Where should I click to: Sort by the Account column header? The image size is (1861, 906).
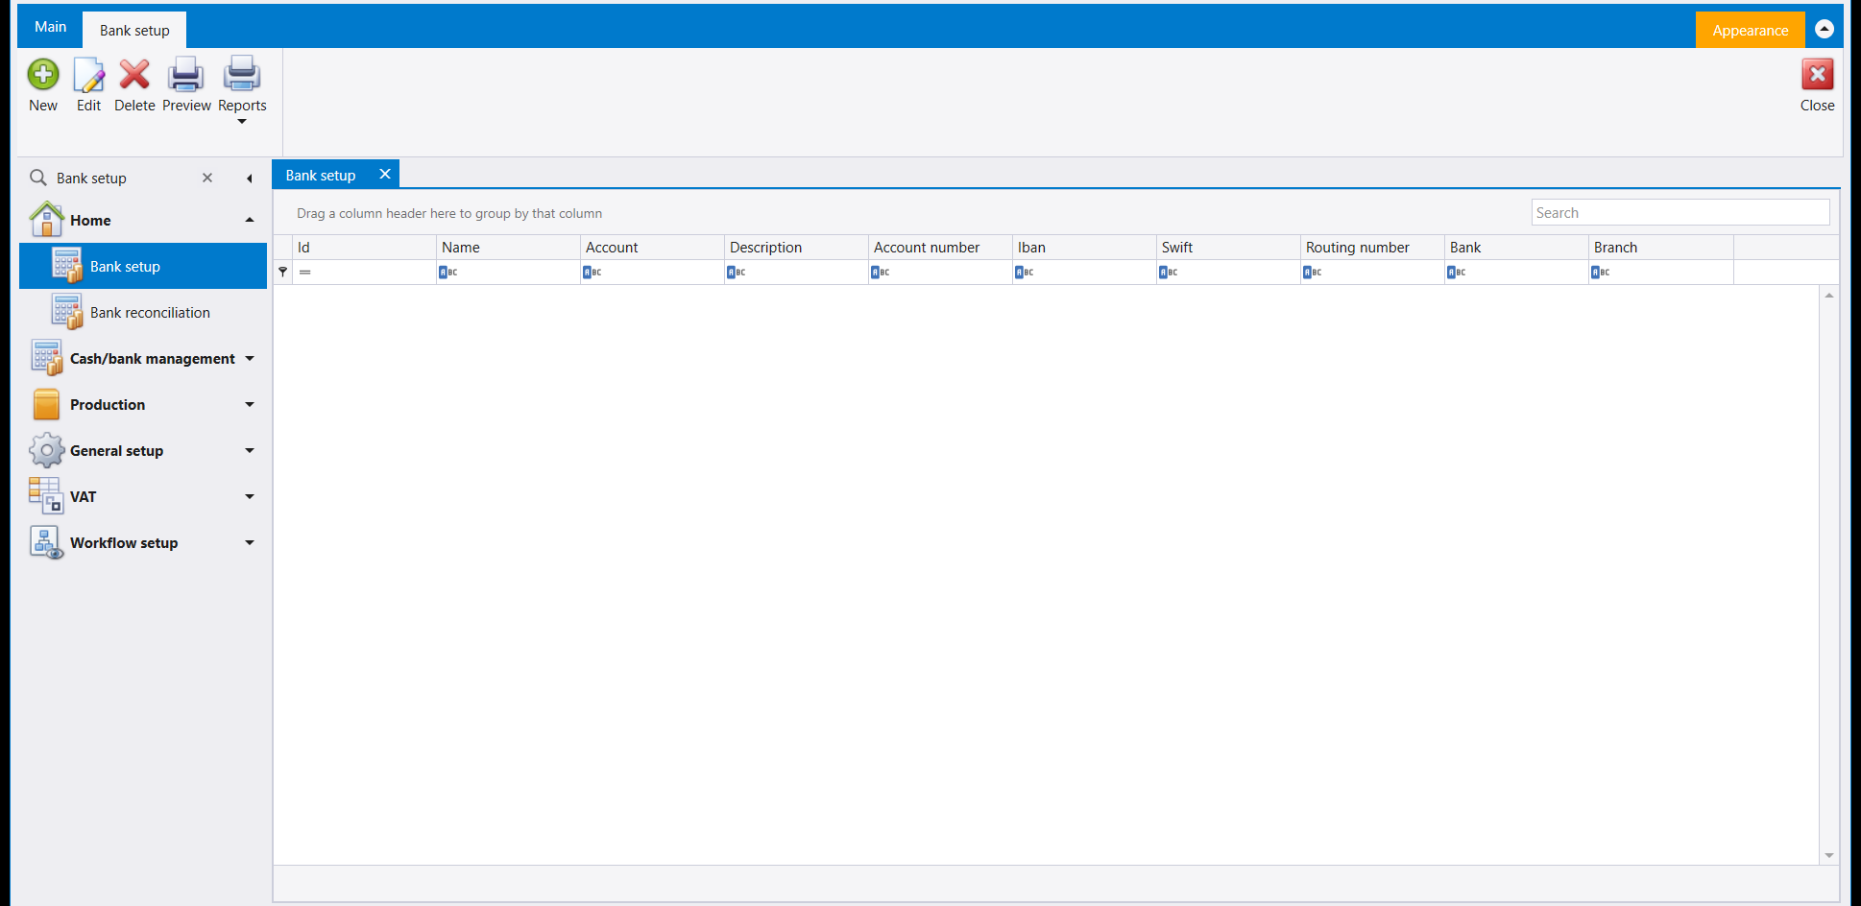tap(652, 247)
